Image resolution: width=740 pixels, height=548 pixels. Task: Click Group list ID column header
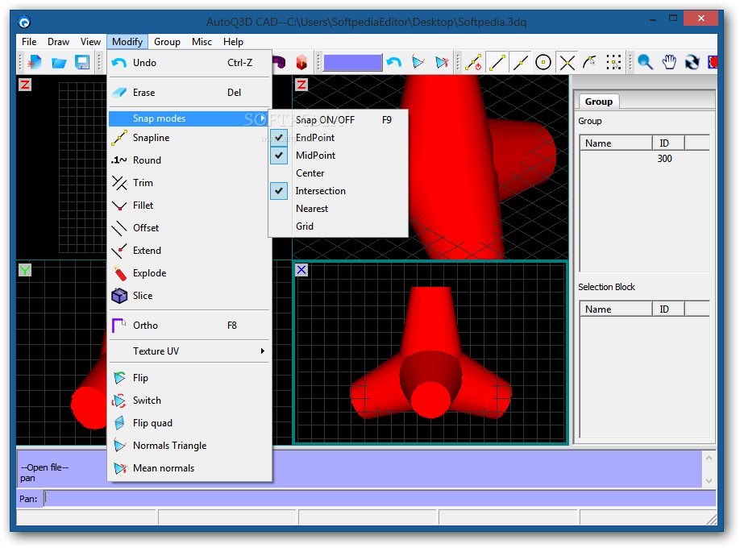(x=668, y=143)
